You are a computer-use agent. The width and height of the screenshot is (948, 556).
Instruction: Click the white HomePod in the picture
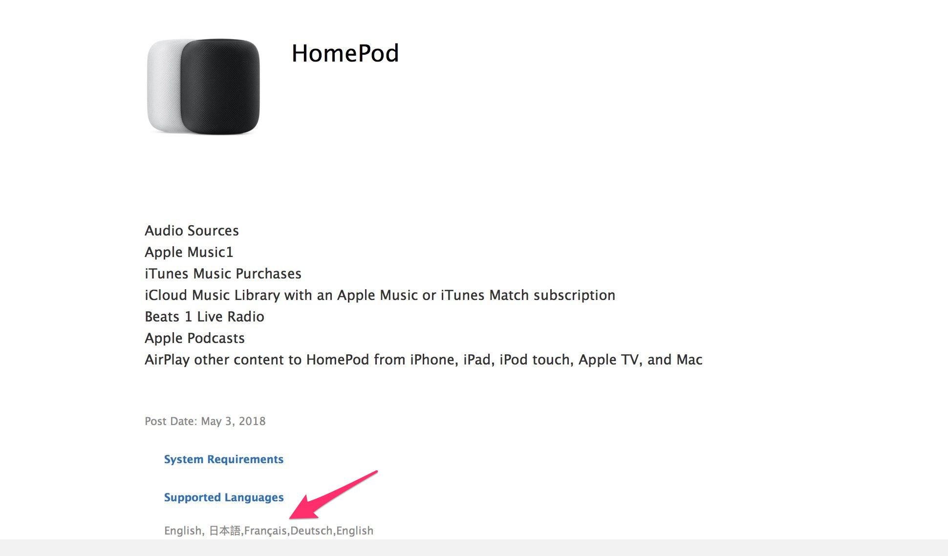tap(164, 86)
